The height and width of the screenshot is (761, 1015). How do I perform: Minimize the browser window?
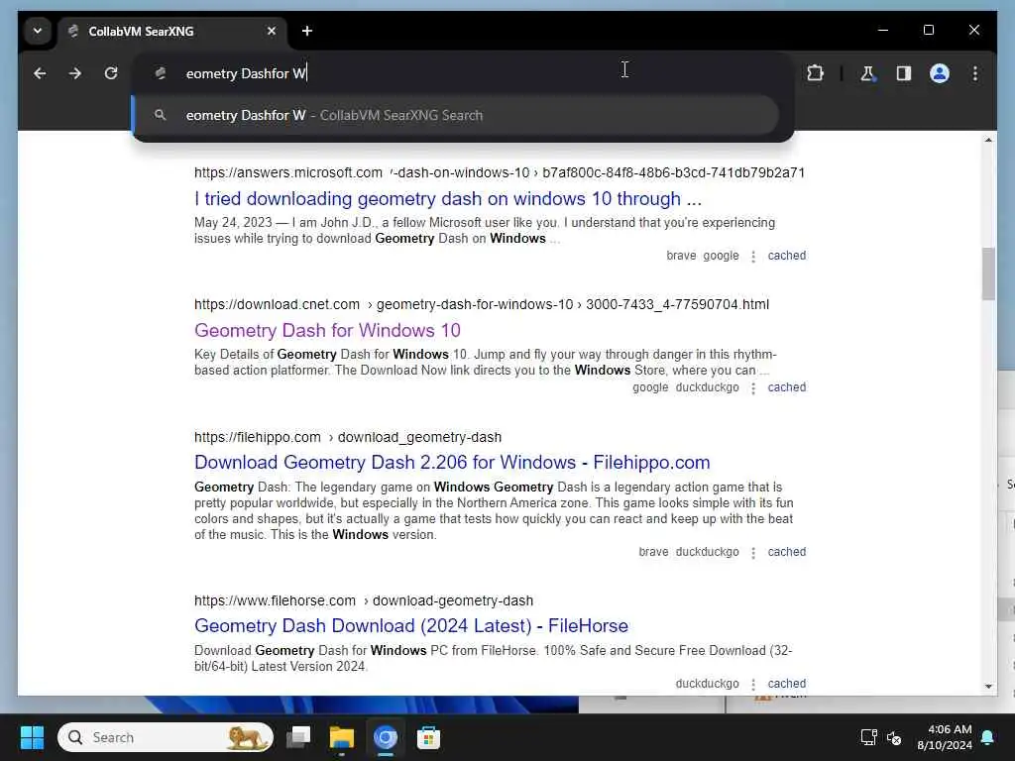pyautogui.click(x=883, y=31)
